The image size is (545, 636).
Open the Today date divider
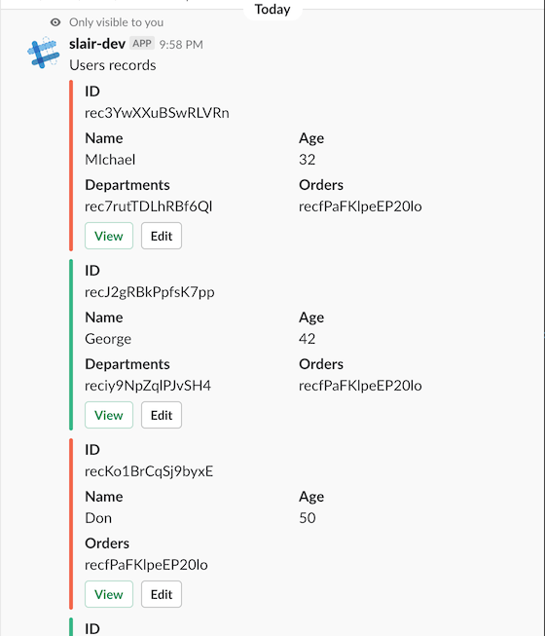tap(272, 10)
